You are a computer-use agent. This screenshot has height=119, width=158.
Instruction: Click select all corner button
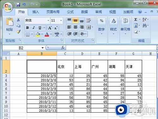(x=6, y=54)
